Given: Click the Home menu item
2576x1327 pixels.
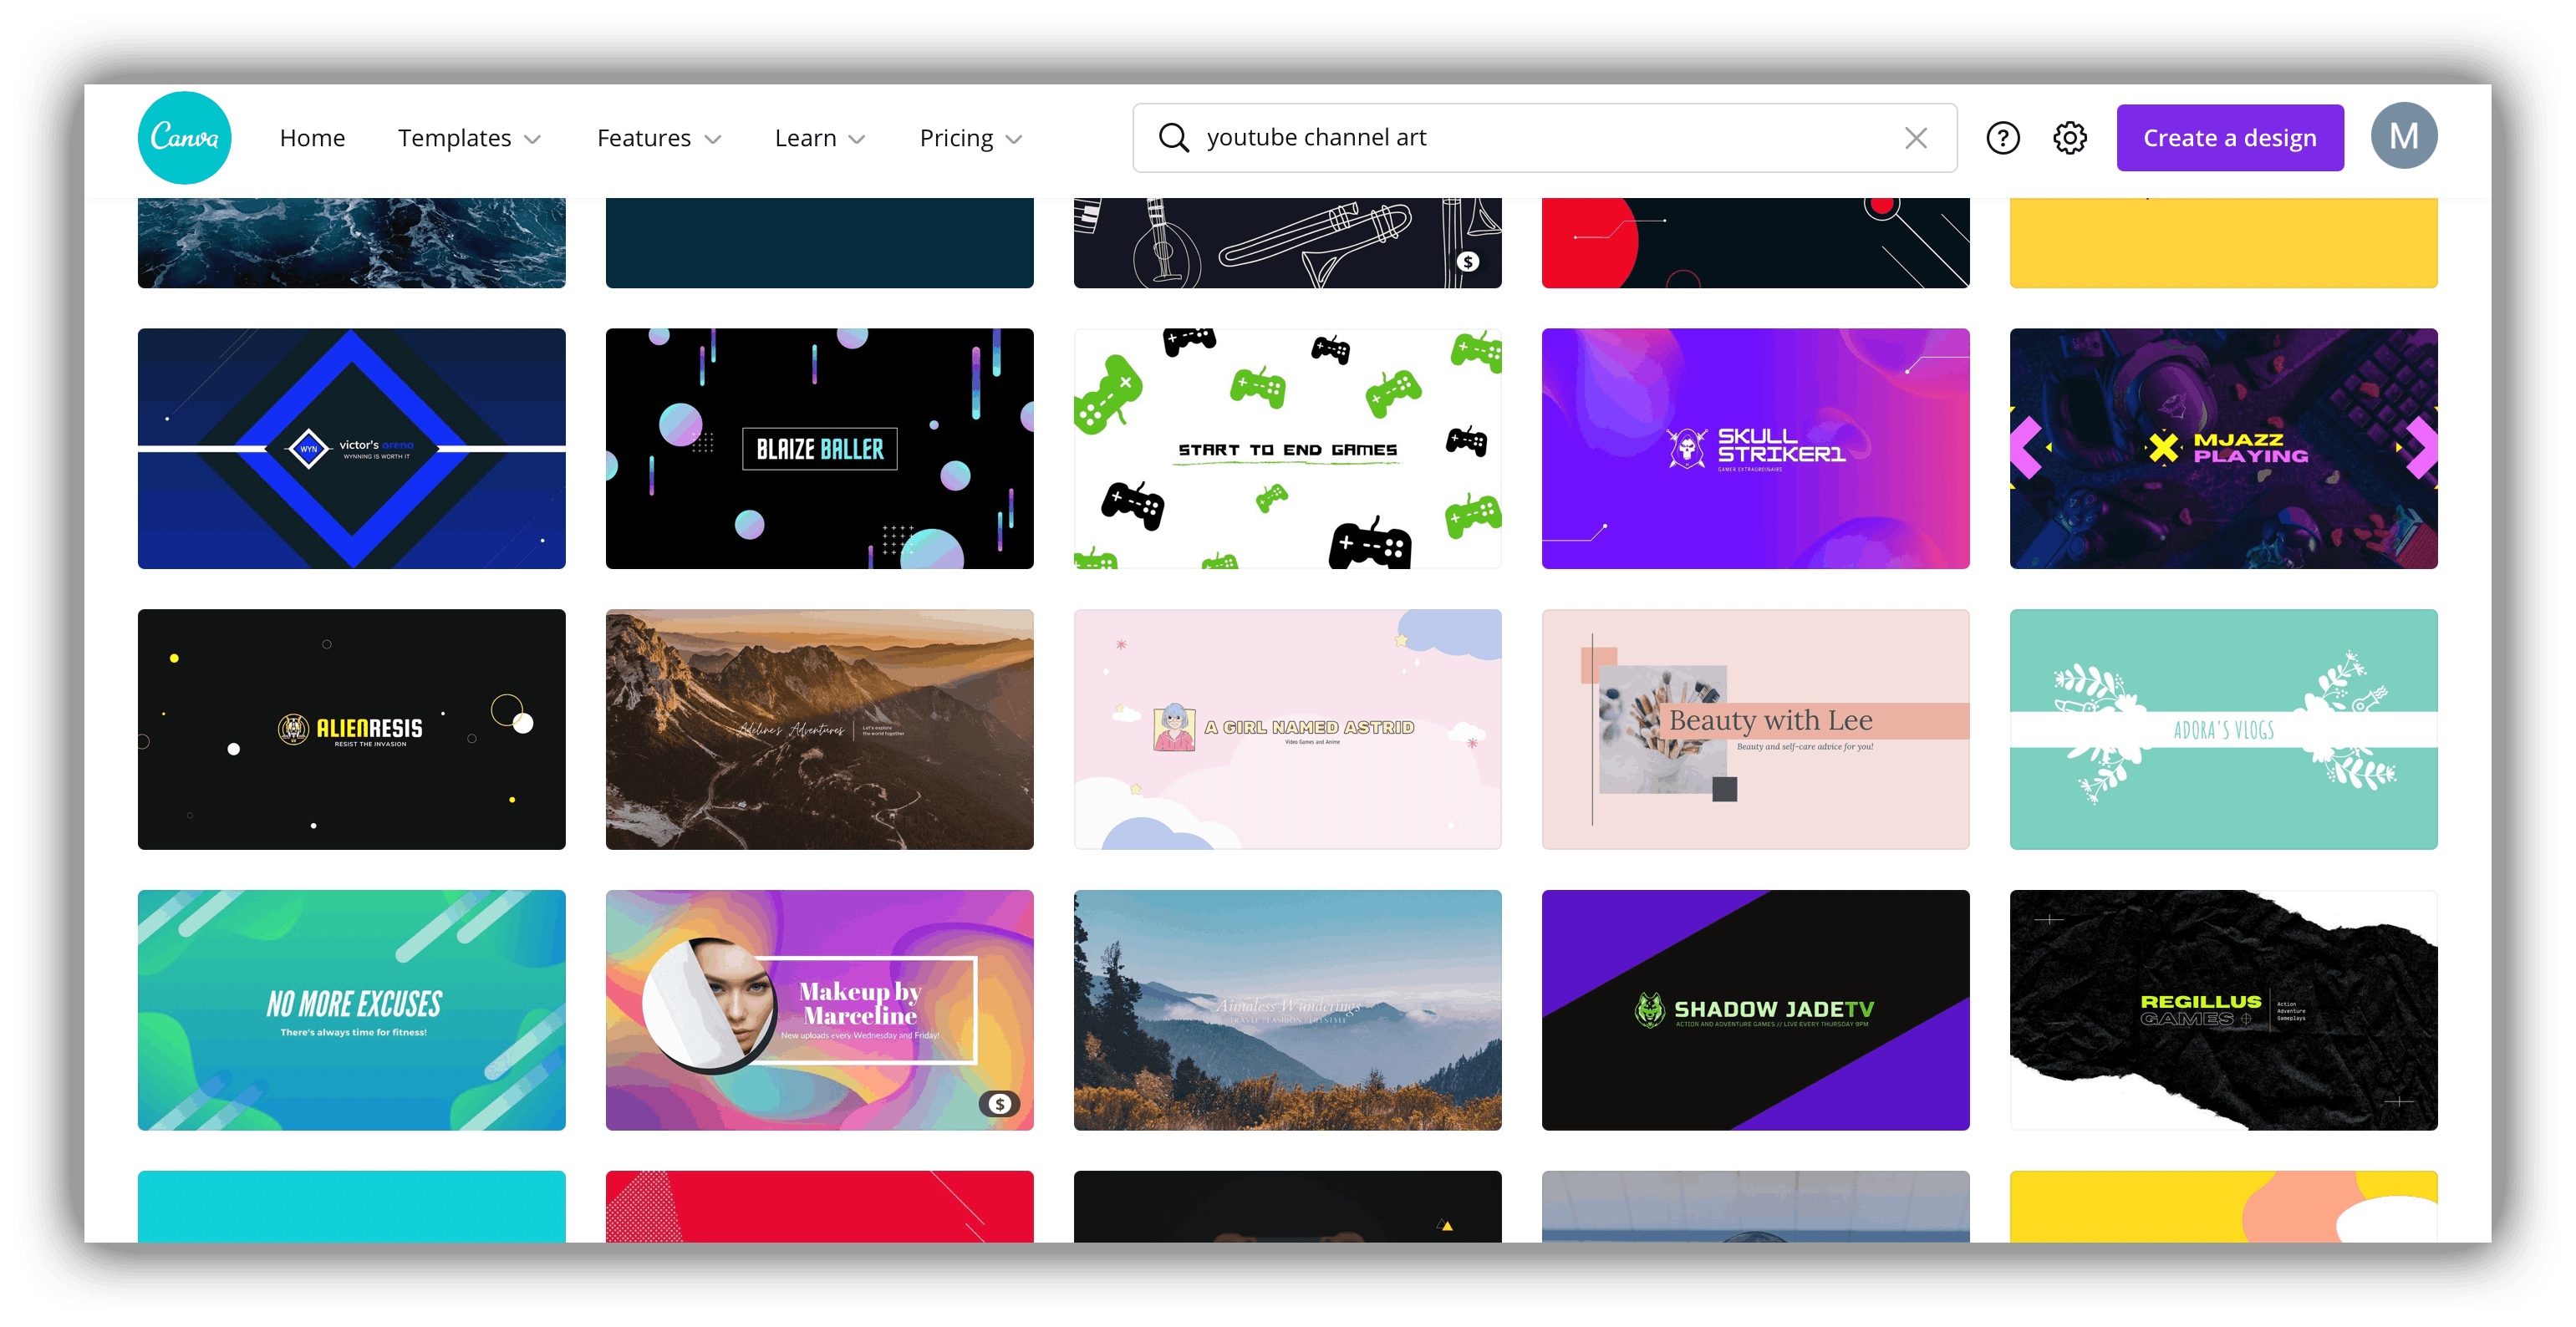Looking at the screenshot, I should tap(310, 139).
